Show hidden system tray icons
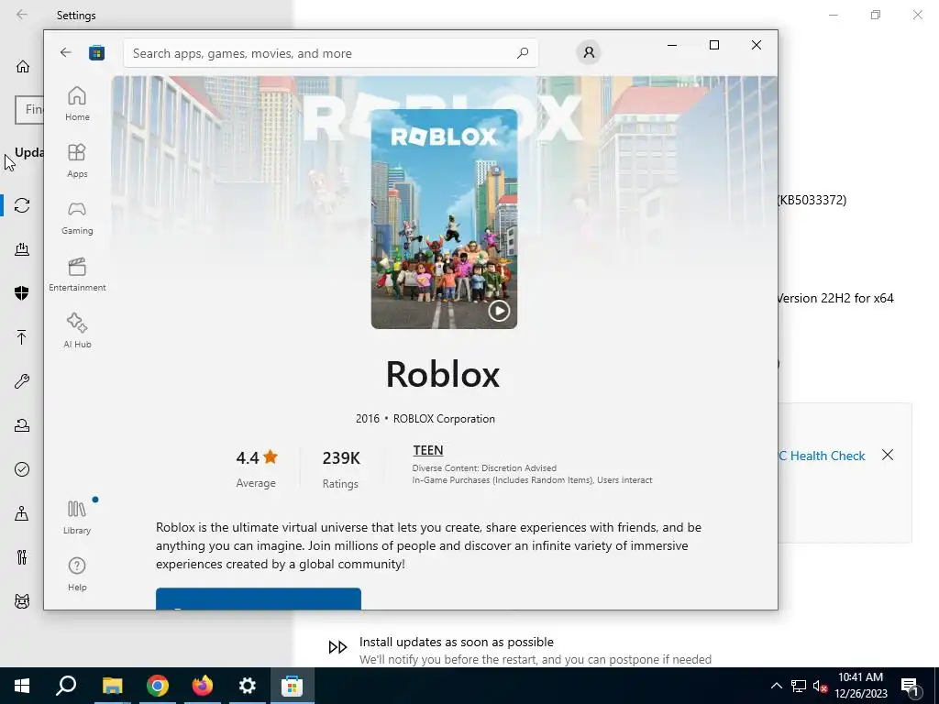Image resolution: width=939 pixels, height=704 pixels. tap(776, 686)
